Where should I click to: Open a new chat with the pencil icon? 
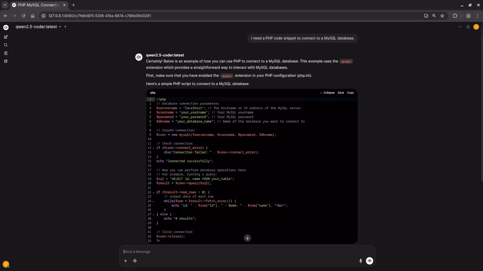(x=6, y=37)
